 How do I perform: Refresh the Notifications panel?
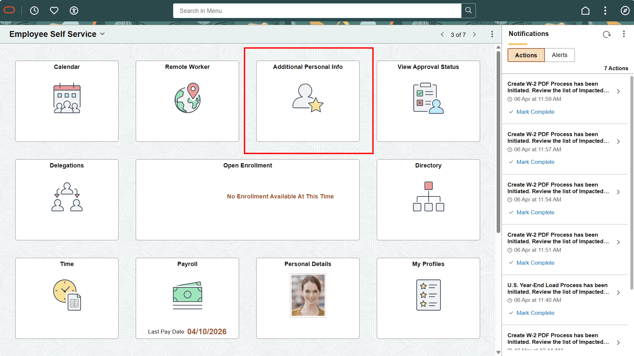coord(607,34)
